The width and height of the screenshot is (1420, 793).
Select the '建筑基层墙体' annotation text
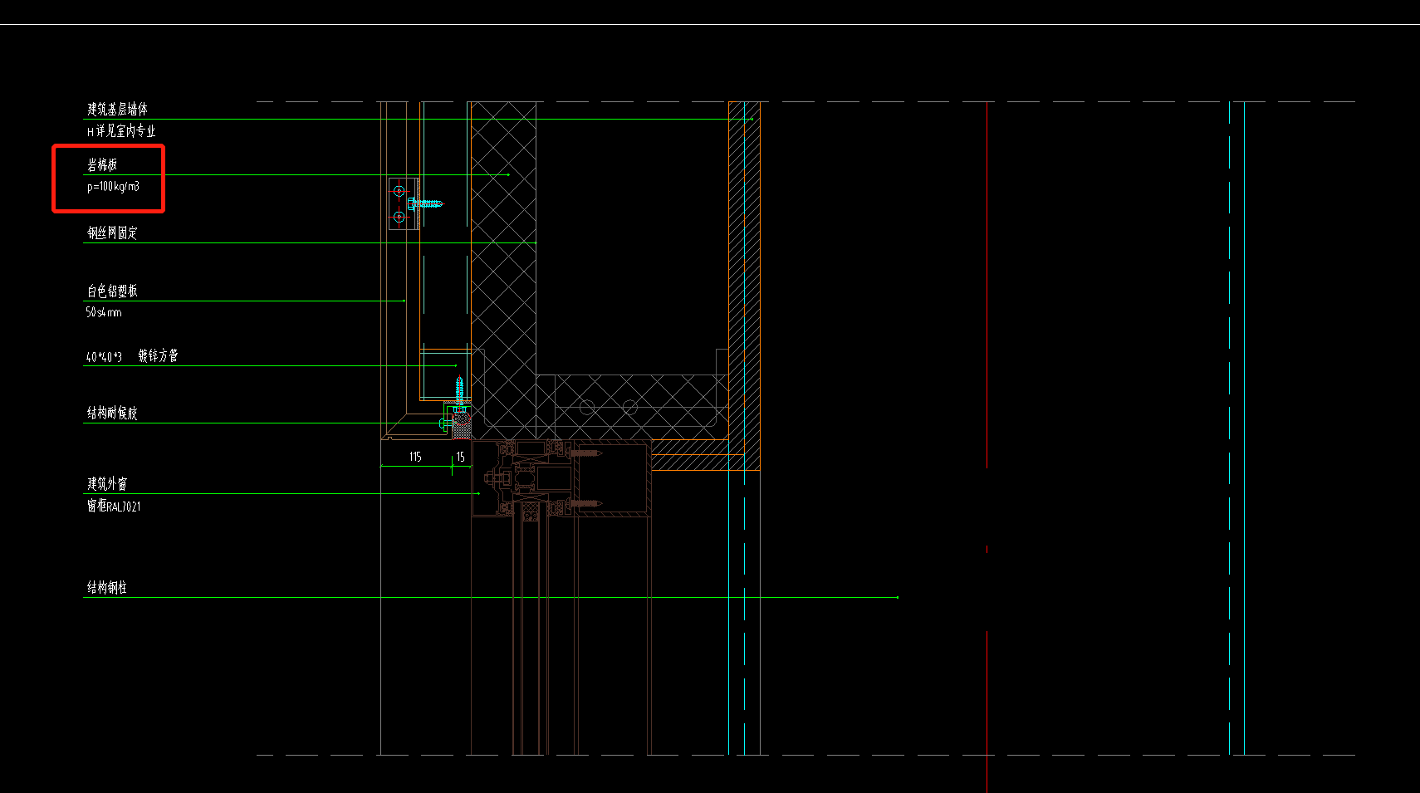coord(118,109)
